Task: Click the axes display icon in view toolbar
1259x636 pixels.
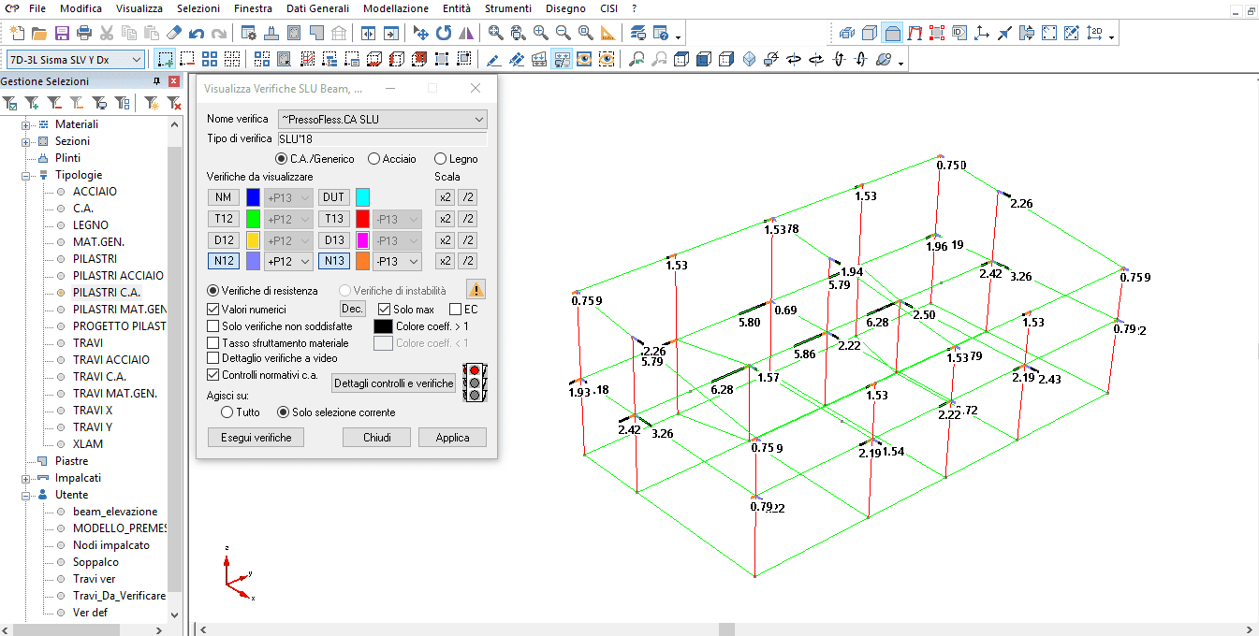Action: pyautogui.click(x=982, y=34)
